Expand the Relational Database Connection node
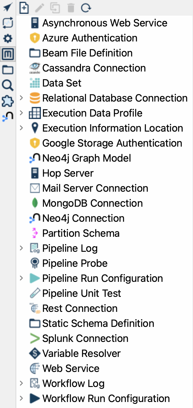The width and height of the screenshot is (193, 408). point(21,98)
